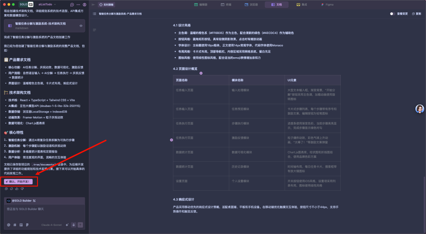426x234 pixels.
Task: Click the Figma import icon in the chat input
Action: pos(27,225)
